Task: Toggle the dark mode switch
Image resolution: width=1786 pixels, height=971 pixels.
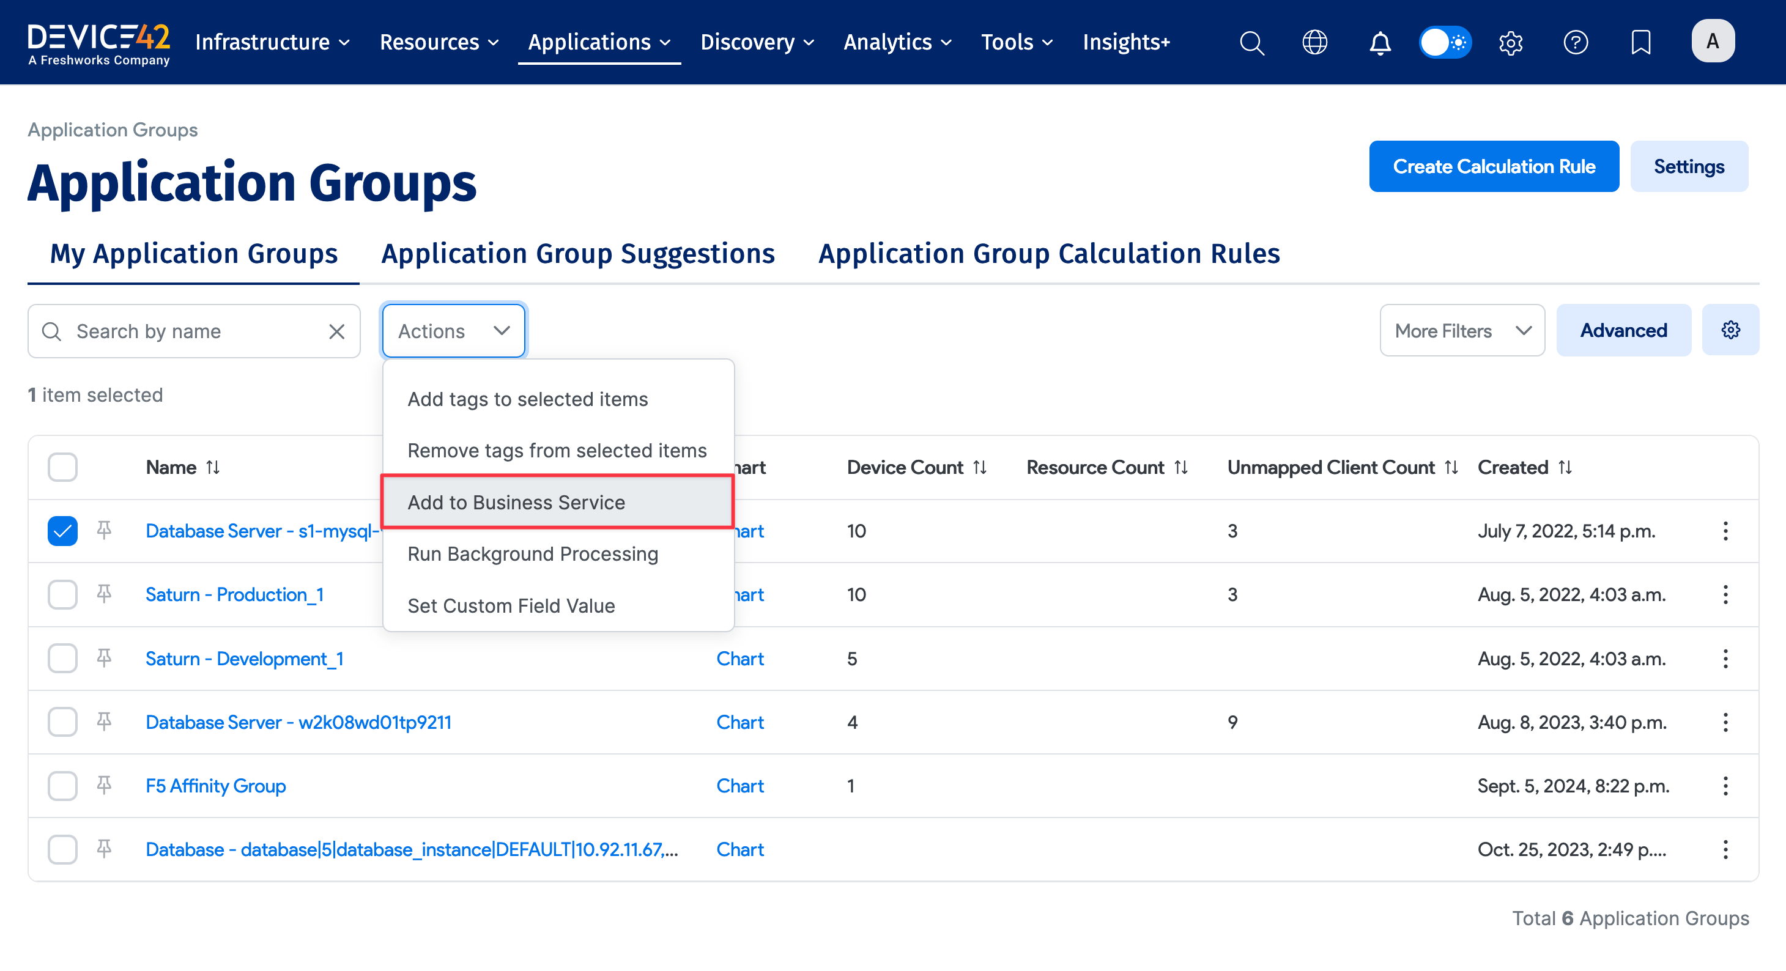Action: click(1445, 42)
